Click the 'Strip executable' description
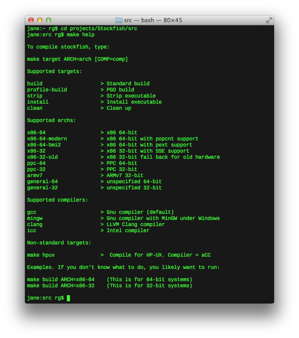The width and height of the screenshot is (299, 338). point(131,96)
